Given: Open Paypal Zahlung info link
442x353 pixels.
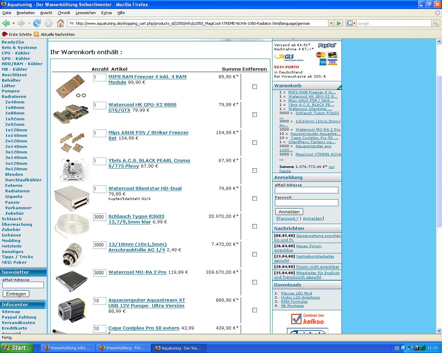Looking at the screenshot, I should pos(19,317).
